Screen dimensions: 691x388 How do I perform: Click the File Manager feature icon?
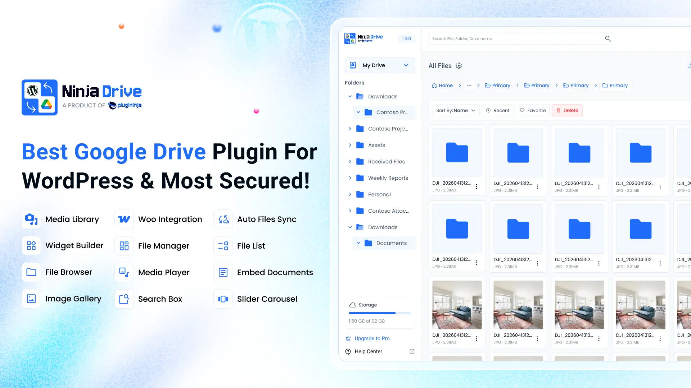pyautogui.click(x=124, y=246)
